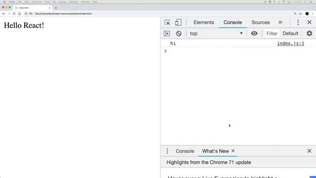Go to the browser home page
Image resolution: width=316 pixels, height=178 pixels.
tap(19, 14)
